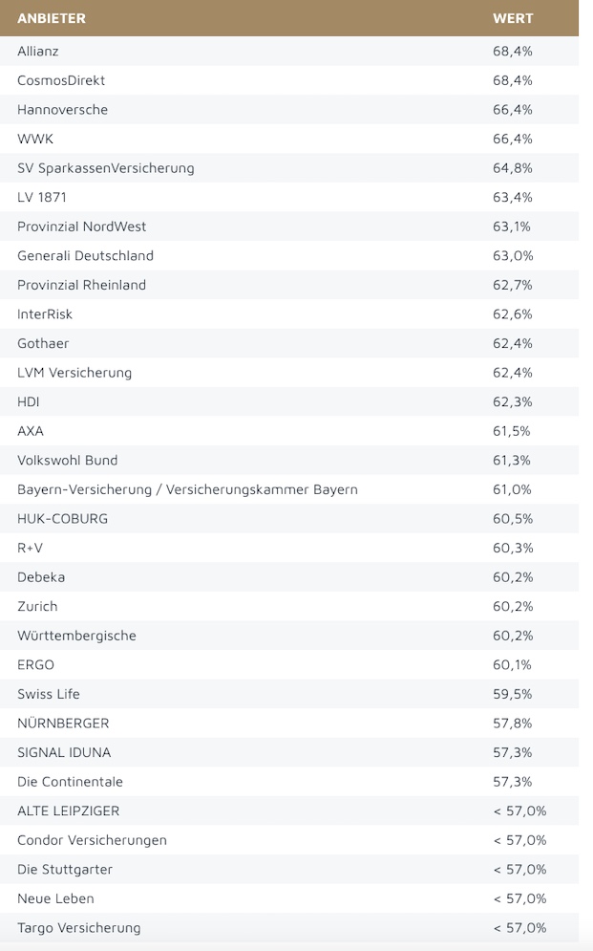This screenshot has width=593, height=951.
Task: Click the CosmosDirekt provider name
Action: tap(61, 80)
